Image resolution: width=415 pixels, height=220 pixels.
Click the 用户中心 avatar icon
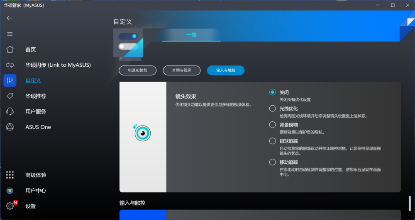(10, 191)
